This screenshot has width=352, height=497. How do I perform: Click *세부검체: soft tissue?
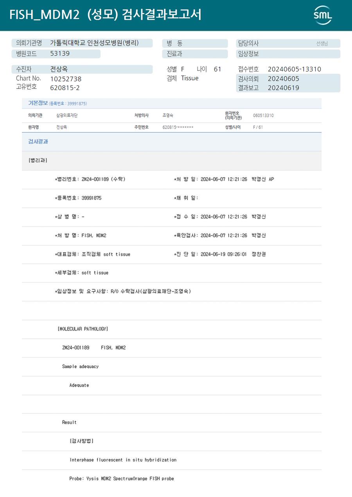pos(81,273)
